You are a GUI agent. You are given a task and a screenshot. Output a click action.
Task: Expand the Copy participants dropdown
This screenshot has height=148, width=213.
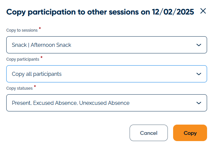click(106, 74)
